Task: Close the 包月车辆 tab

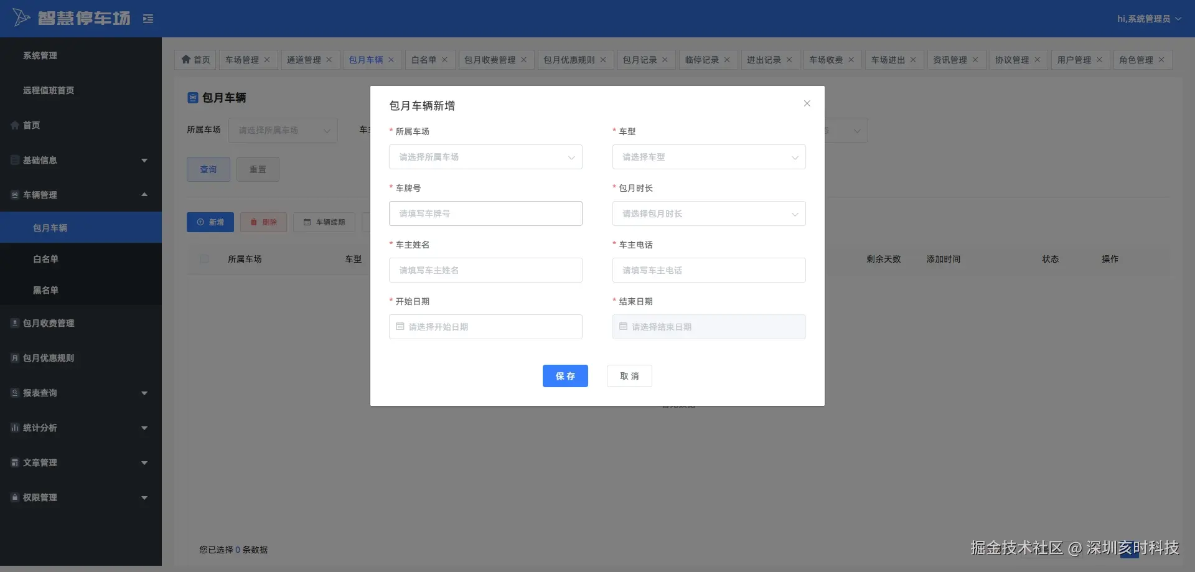Action: [x=391, y=60]
